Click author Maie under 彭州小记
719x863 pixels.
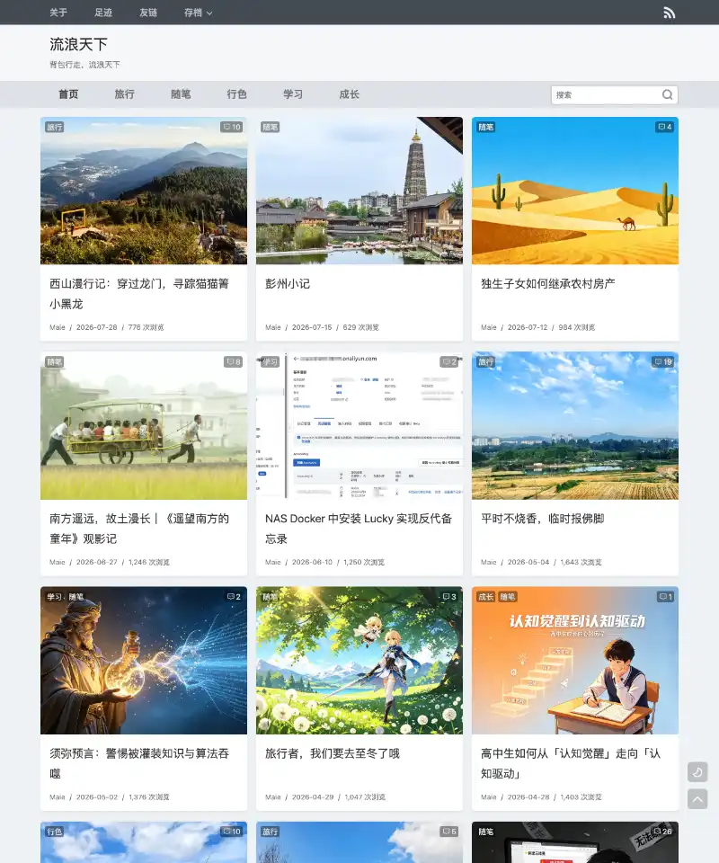[x=273, y=327]
